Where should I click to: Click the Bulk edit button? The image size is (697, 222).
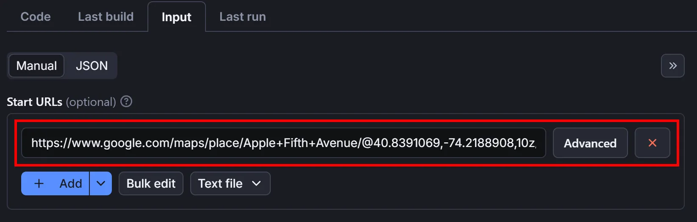[x=151, y=183]
